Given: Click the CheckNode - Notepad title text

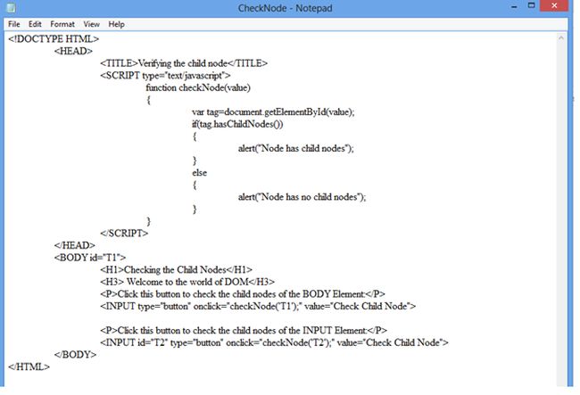Looking at the screenshot, I should click(285, 8).
